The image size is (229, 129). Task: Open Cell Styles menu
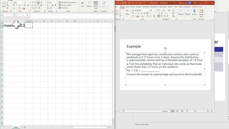click(64, 8)
